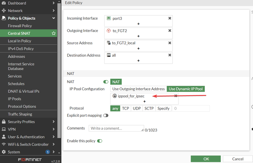Image resolution: width=253 pixels, height=163 pixels.
Task: Collapse the Policy & Objects section
Action: tap(54, 18)
